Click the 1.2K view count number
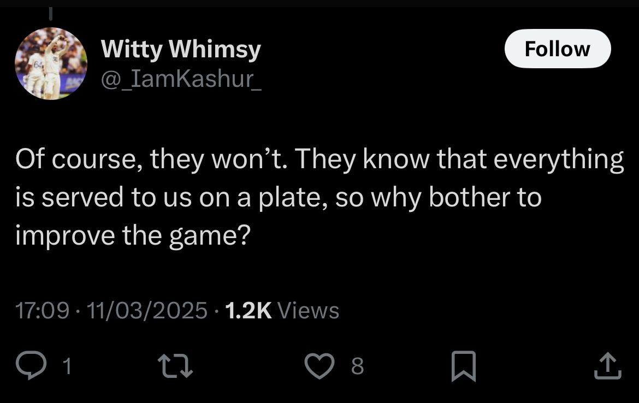Screen dimensions: 639x403 pyautogui.click(x=247, y=311)
